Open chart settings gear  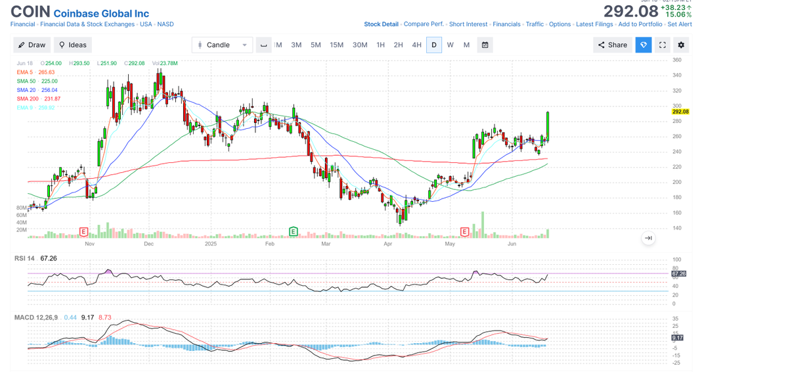tap(681, 45)
